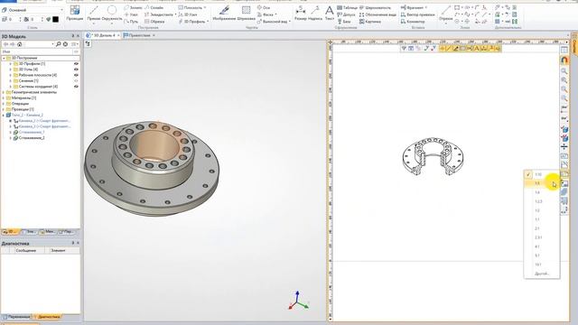Click the home icon in 3D Модель panel

tap(20, 44)
